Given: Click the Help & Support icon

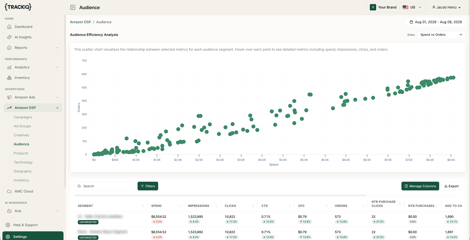Looking at the screenshot, I should tap(8, 225).
